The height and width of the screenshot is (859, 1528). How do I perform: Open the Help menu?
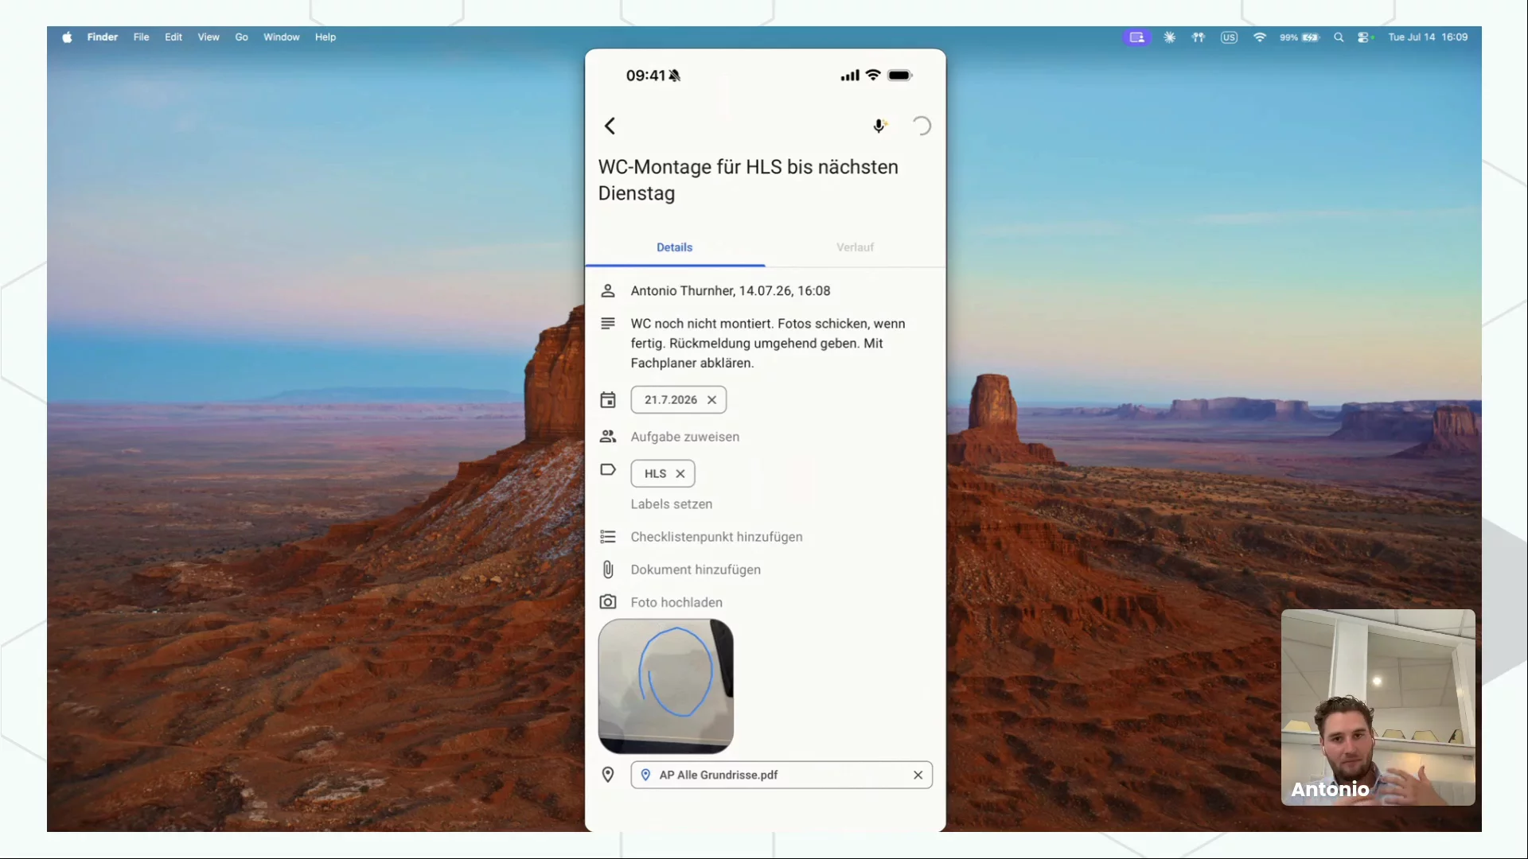click(325, 37)
